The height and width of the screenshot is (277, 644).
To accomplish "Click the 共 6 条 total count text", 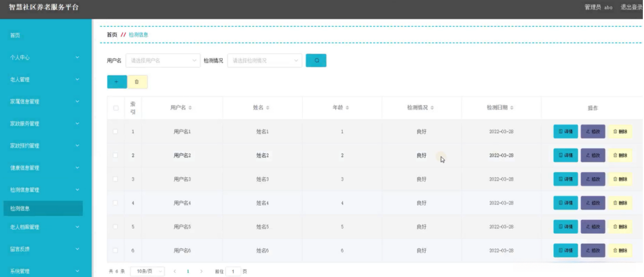I will coord(116,271).
